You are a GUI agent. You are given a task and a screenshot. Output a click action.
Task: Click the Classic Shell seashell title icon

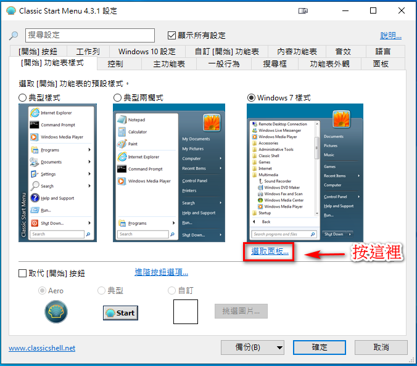tap(11, 10)
